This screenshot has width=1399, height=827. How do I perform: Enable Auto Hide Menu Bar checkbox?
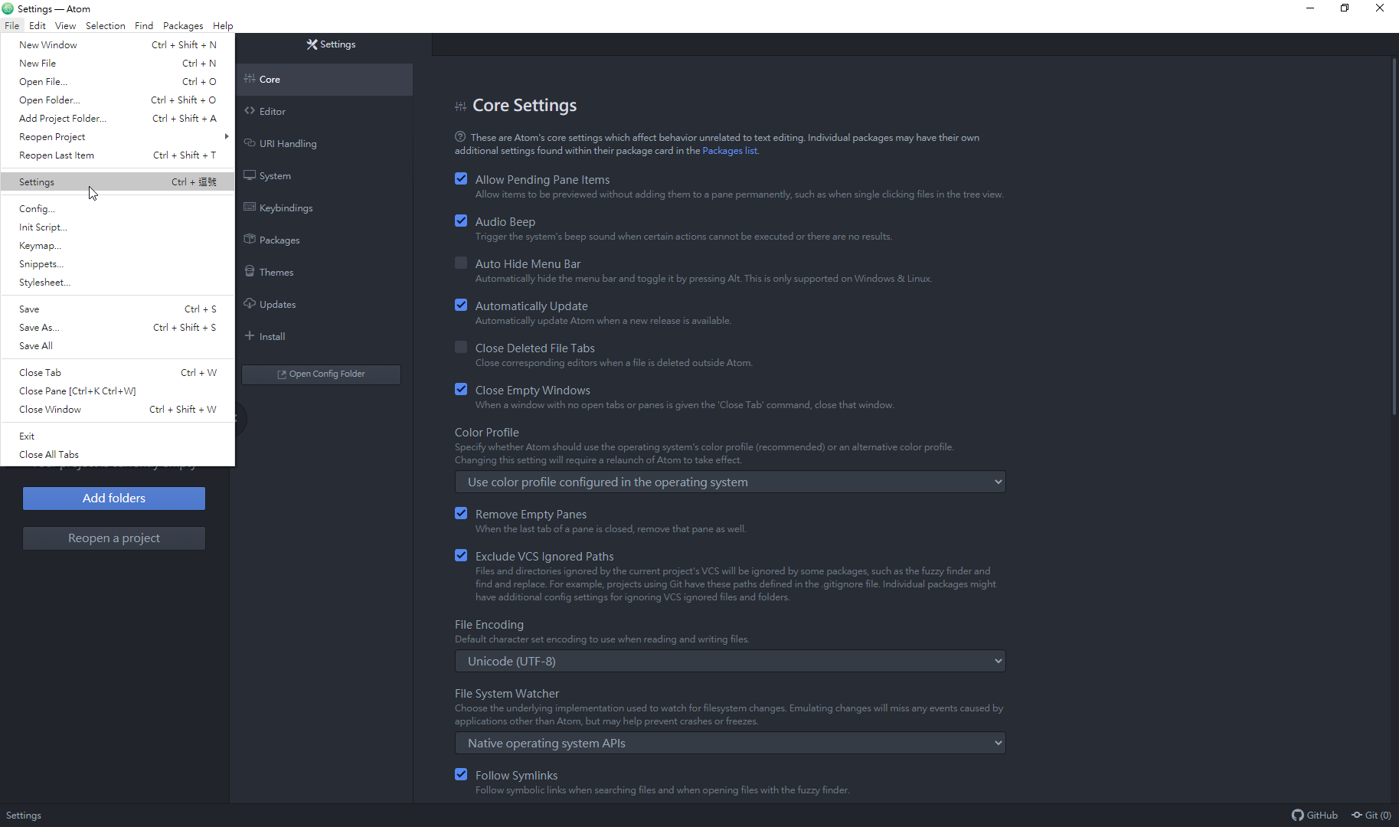(x=461, y=263)
